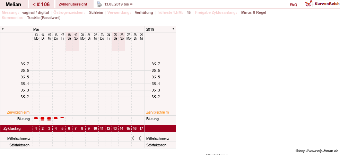Click the 2019 year header
This screenshot has height=155, width=340.
150,29
